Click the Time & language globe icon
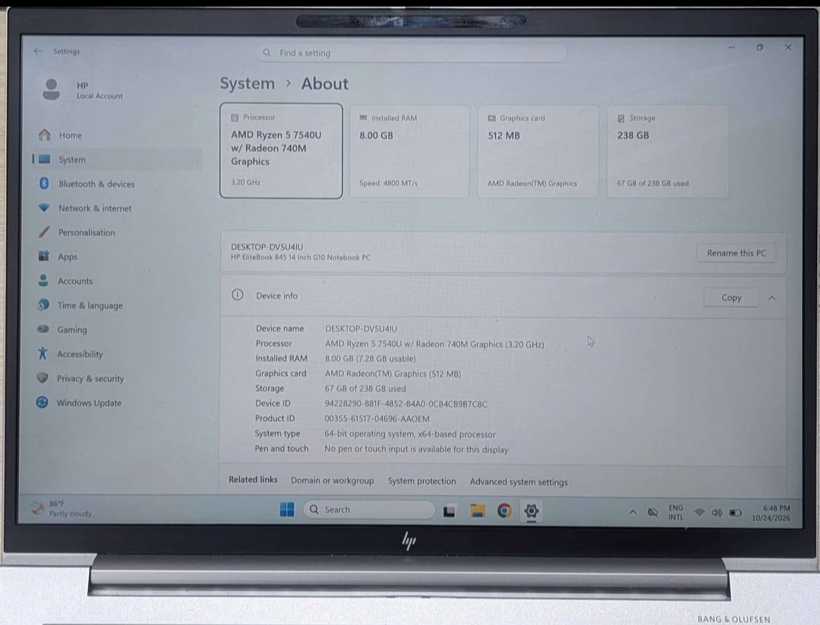Image resolution: width=820 pixels, height=625 pixels. click(x=43, y=305)
